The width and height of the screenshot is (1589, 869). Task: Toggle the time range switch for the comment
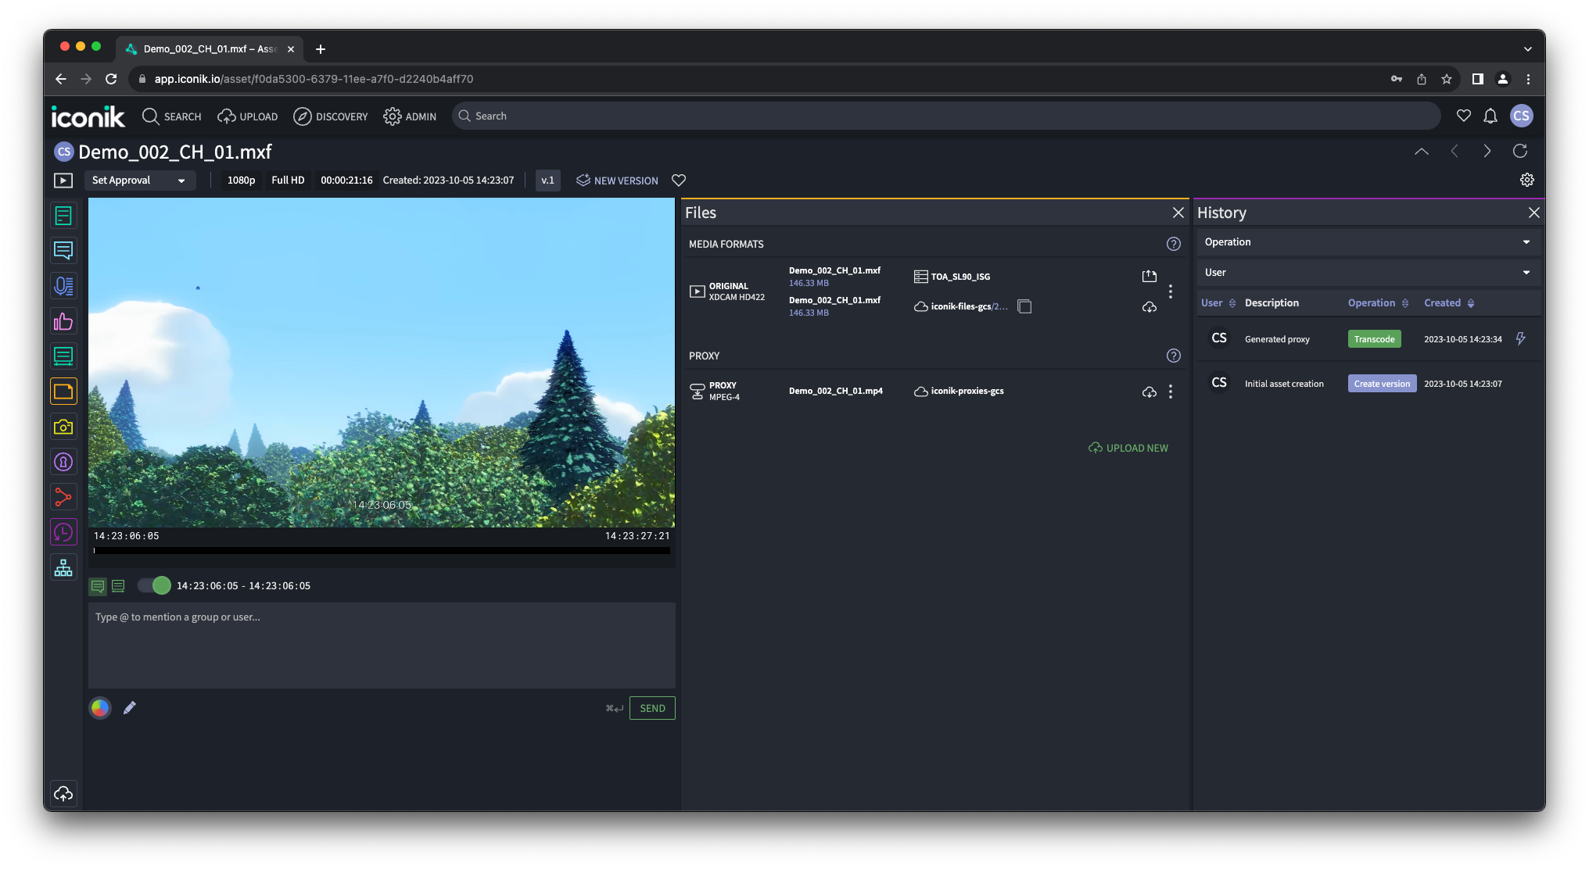[x=153, y=585]
